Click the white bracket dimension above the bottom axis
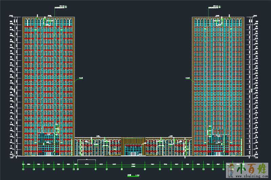This screenshot has height=180, width=271. point(86,159)
